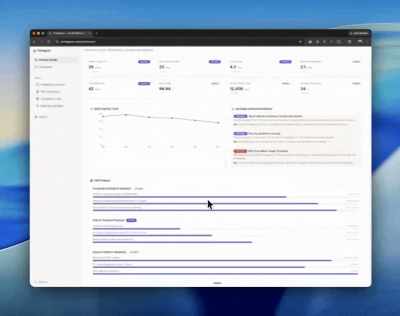
Task: Open the sidebar item below Product Health
Action: tap(55, 67)
